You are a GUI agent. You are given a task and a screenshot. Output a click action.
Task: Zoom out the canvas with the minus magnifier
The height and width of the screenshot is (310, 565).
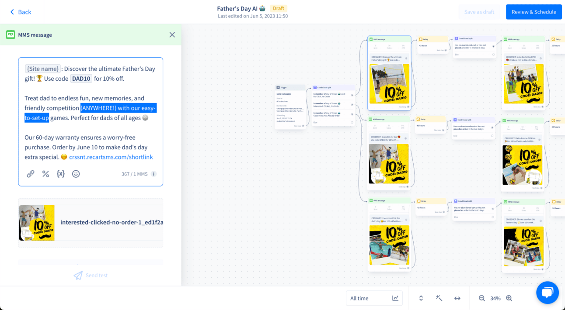click(482, 298)
